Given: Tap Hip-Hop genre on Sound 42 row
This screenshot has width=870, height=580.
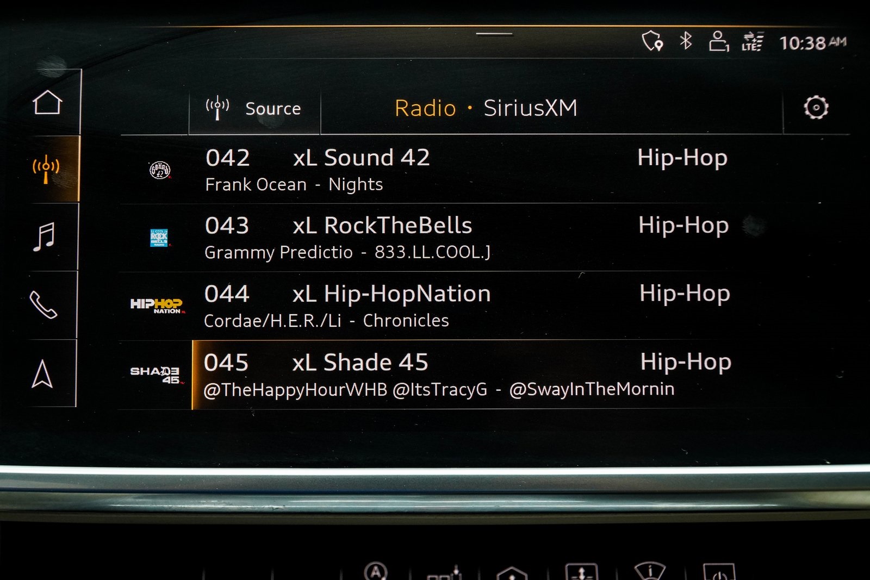Looking at the screenshot, I should [x=682, y=158].
